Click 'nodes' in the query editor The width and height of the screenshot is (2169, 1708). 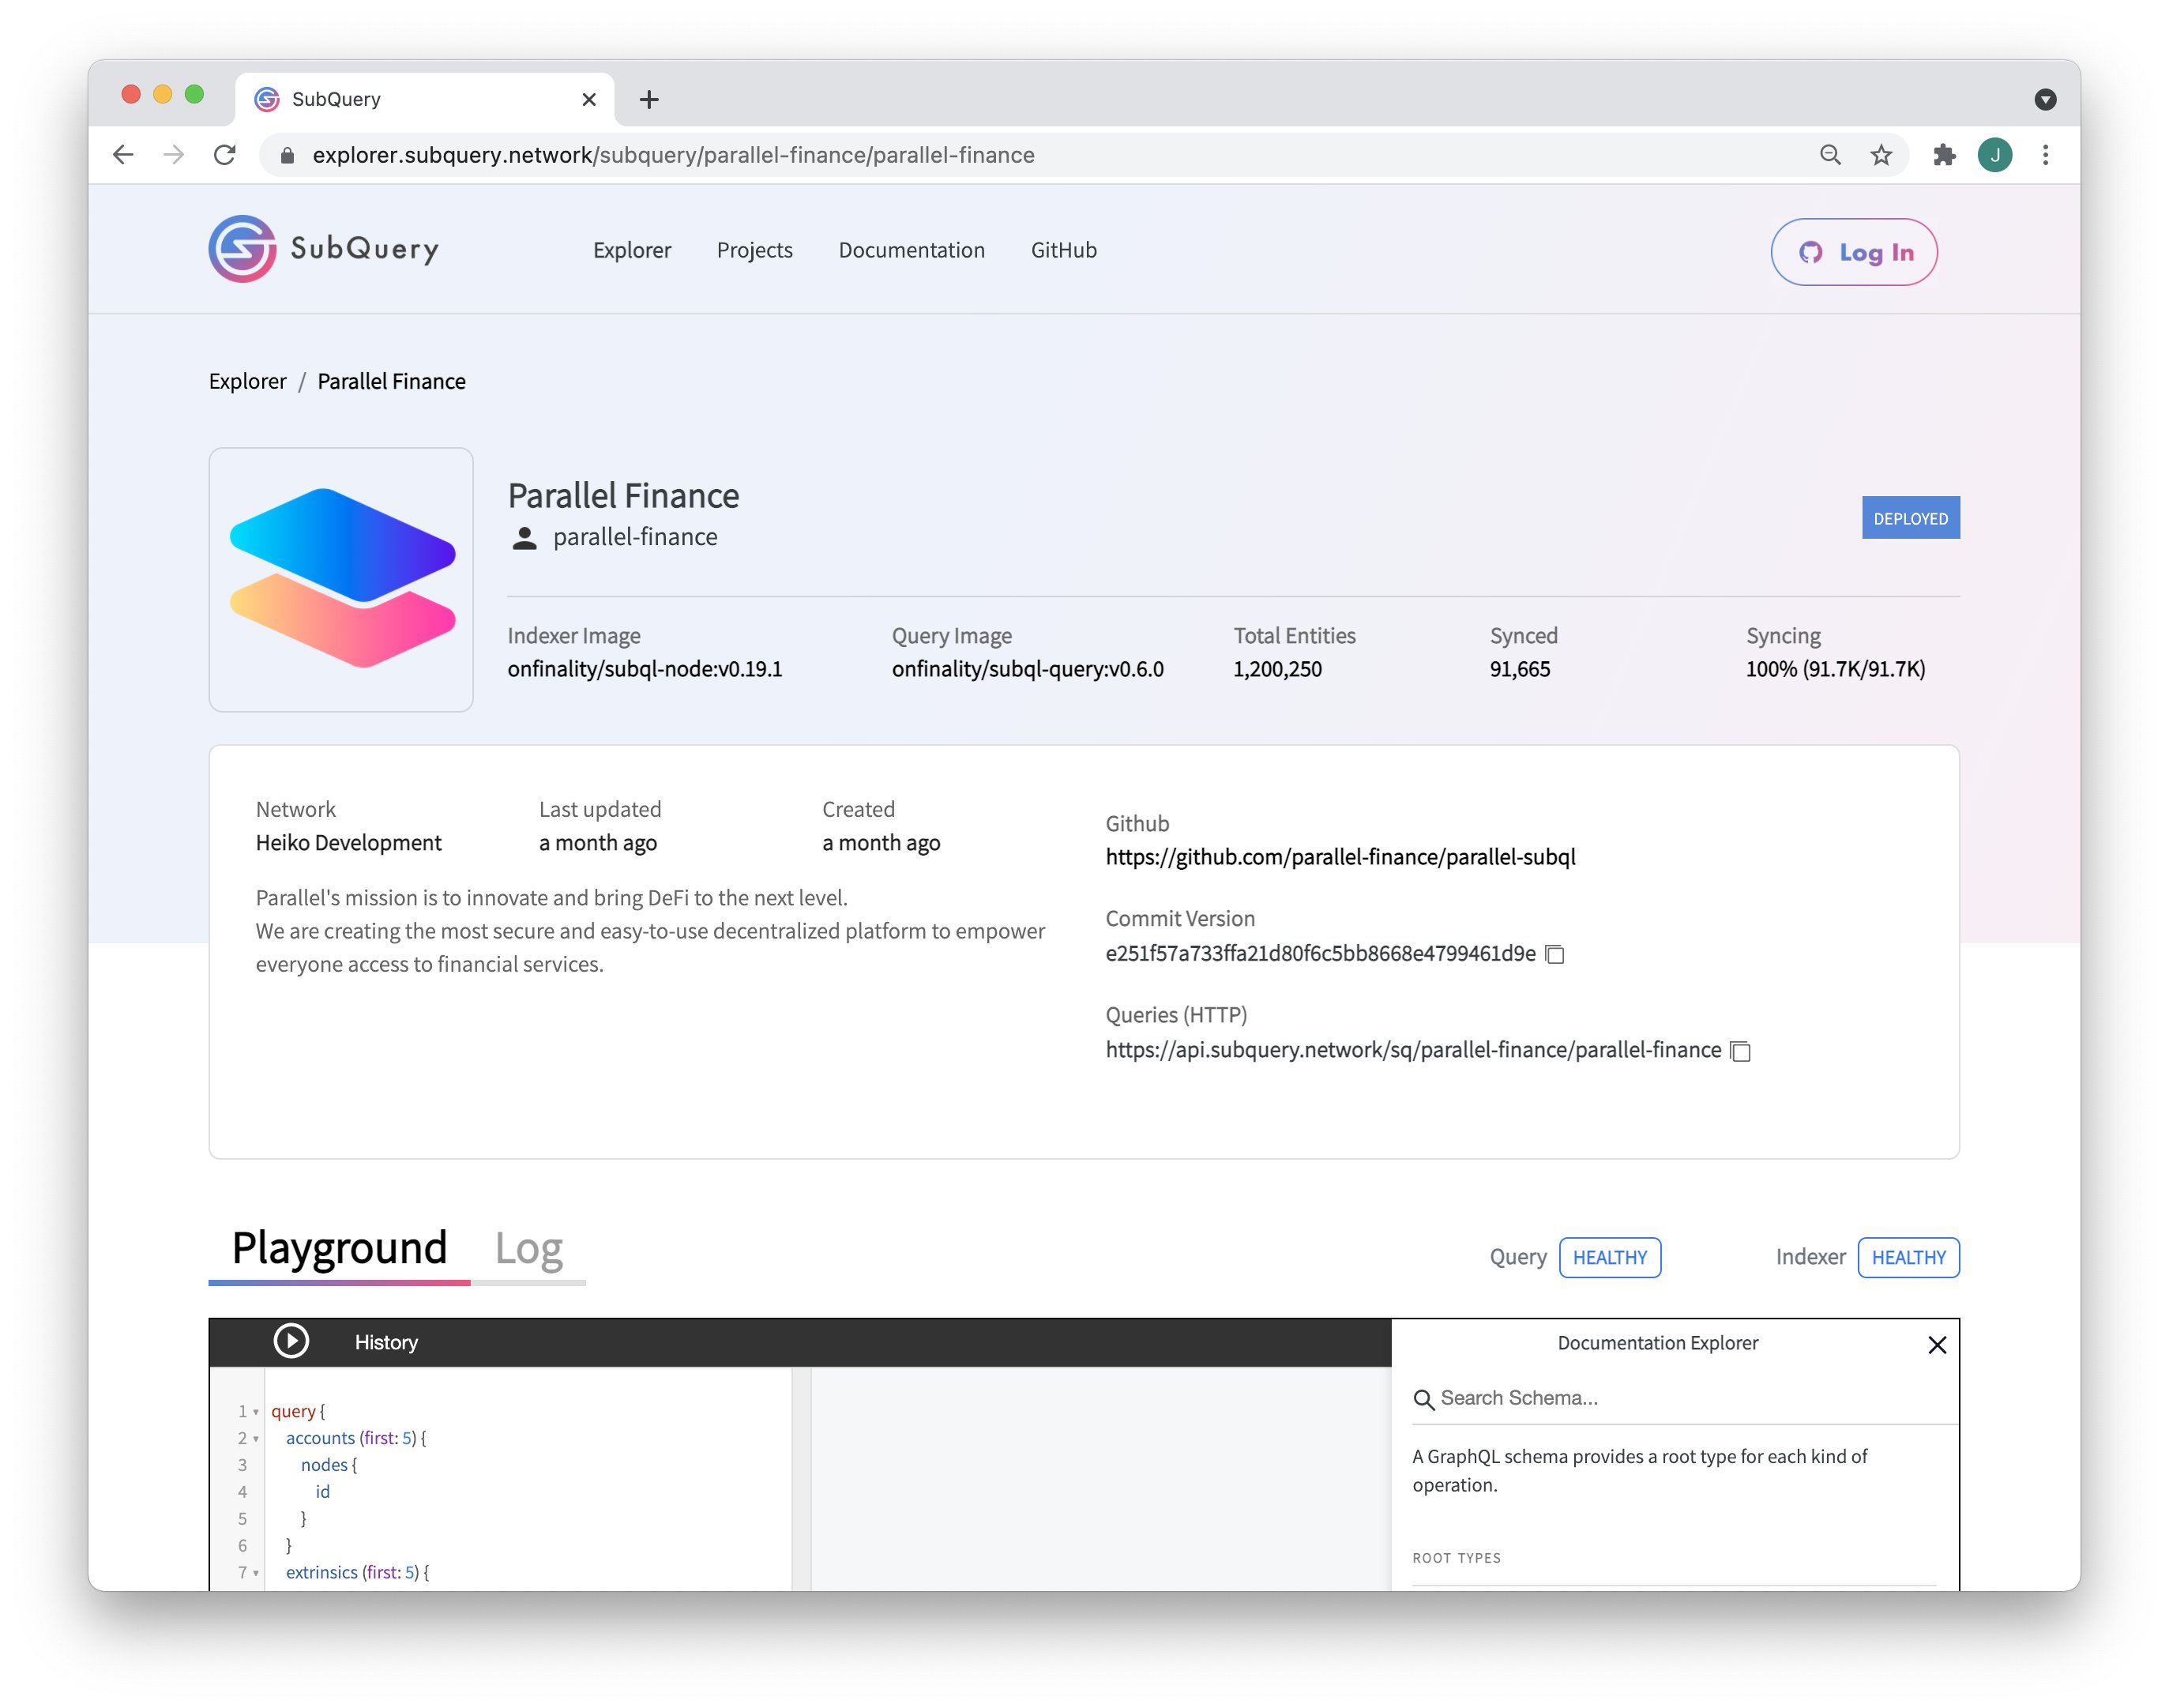coord(324,1465)
